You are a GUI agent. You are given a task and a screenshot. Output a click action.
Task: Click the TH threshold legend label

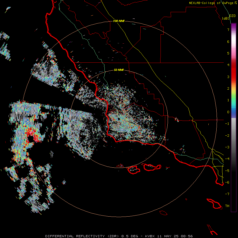227,206
